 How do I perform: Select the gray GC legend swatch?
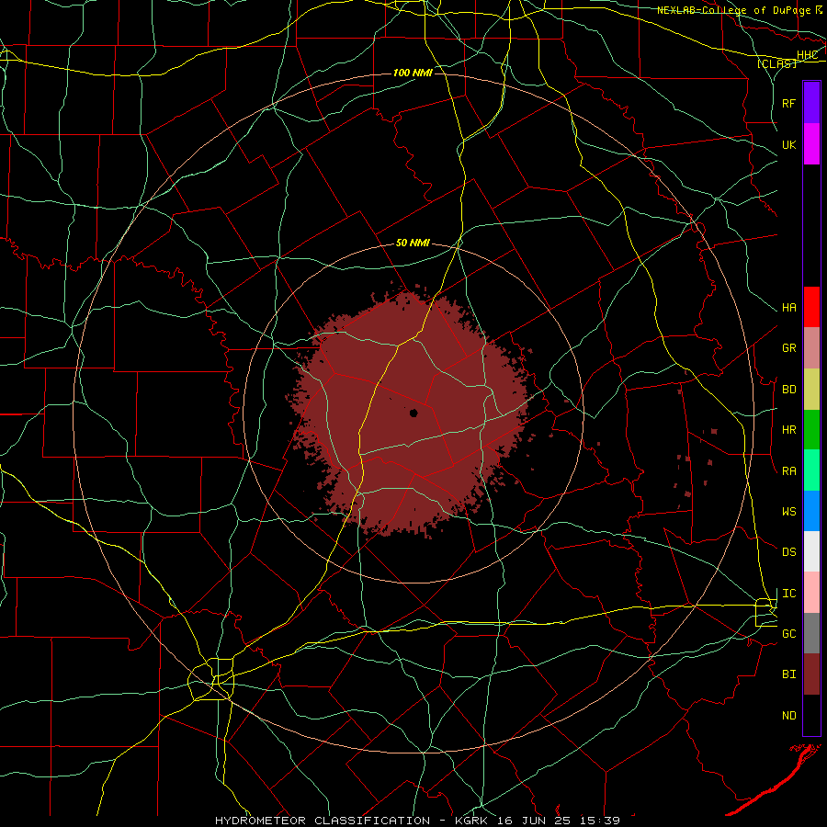point(811,633)
